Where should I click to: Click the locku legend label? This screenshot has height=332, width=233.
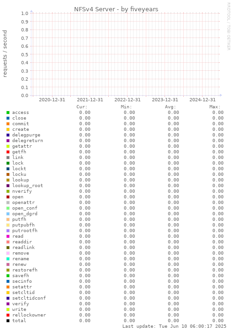19,174
